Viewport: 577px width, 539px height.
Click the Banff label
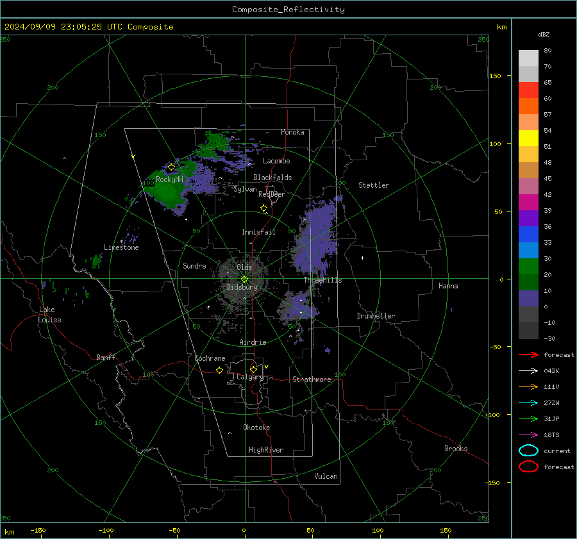(106, 358)
